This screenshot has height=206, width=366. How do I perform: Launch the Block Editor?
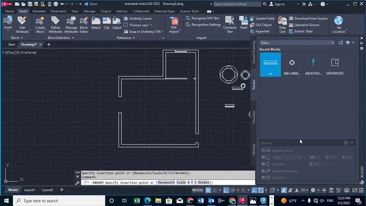pyautogui.click(x=84, y=24)
